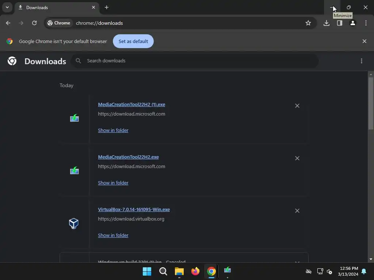Remove MediaCreationTool22H2.exe from the list
Image resolution: width=374 pixels, height=280 pixels.
click(x=297, y=158)
